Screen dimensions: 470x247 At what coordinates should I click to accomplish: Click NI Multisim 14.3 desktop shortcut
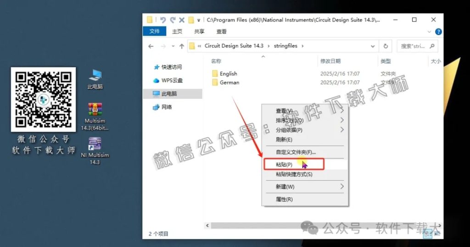95,151
